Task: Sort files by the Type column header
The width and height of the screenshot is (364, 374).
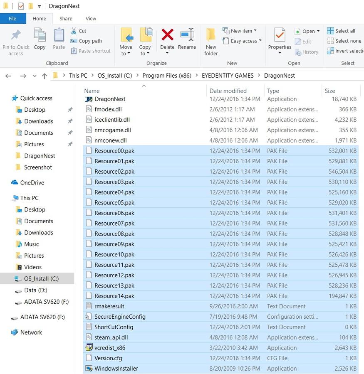Action: click(273, 91)
